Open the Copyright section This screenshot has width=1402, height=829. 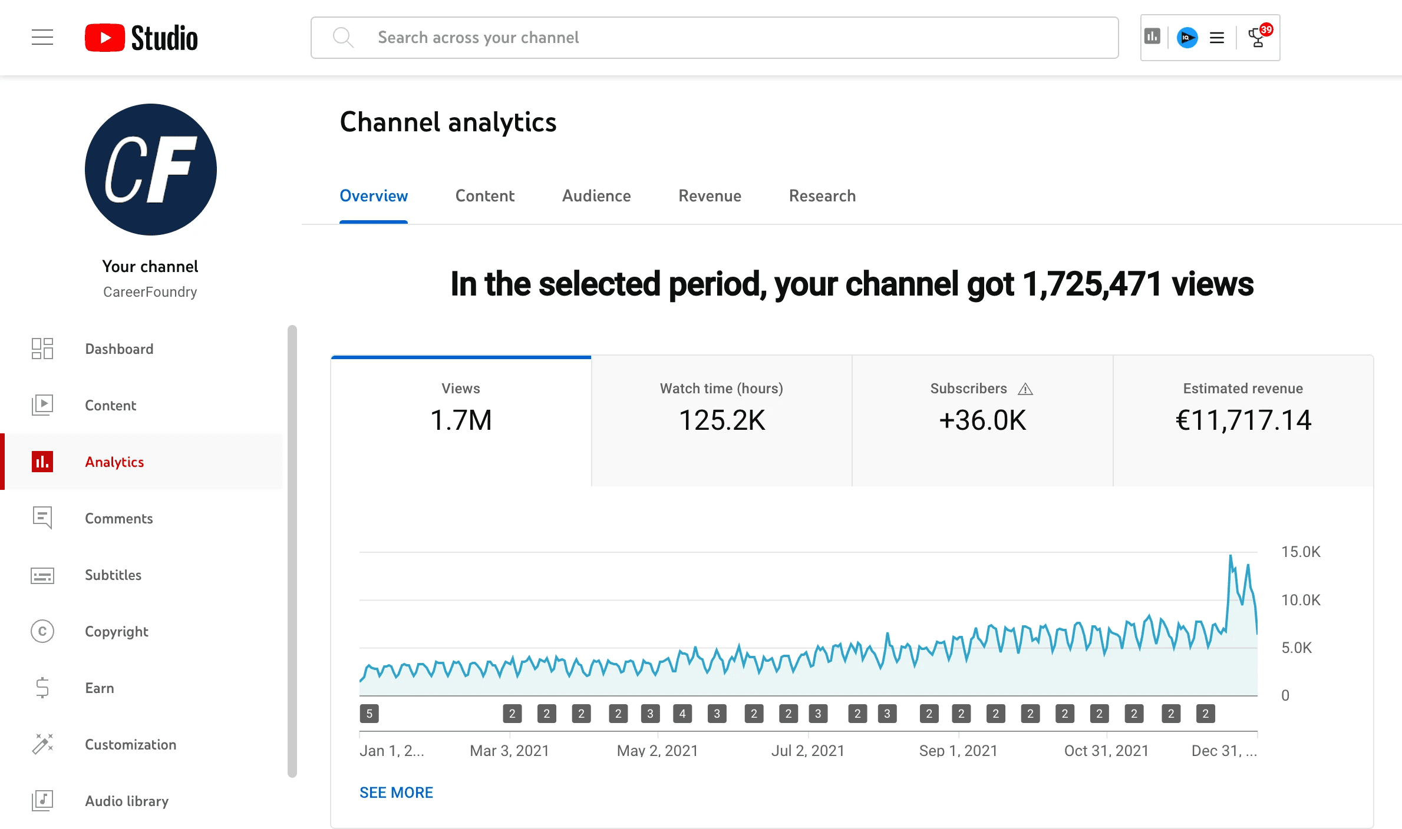(116, 632)
